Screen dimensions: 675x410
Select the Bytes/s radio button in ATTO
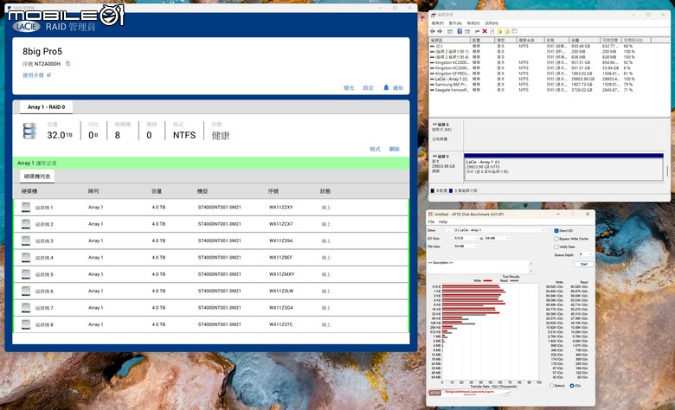(551, 386)
